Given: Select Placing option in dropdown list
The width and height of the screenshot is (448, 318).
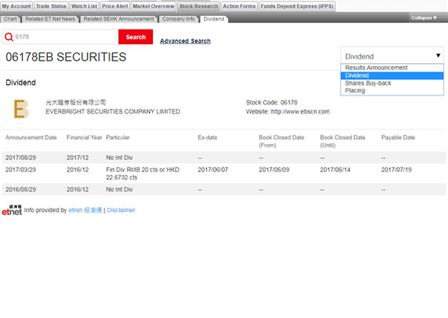Looking at the screenshot, I should click(392, 90).
